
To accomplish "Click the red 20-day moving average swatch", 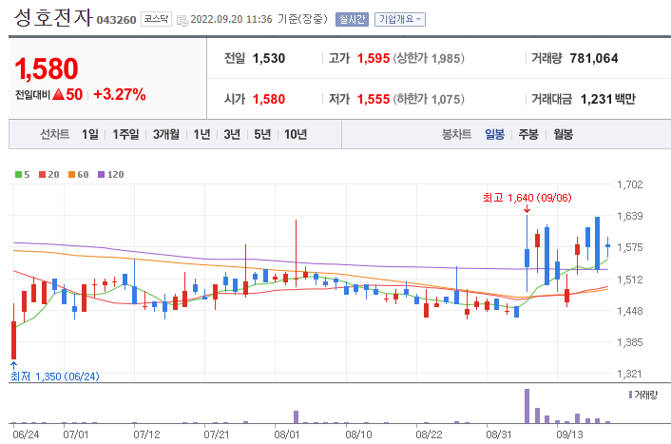I will pyautogui.click(x=42, y=174).
